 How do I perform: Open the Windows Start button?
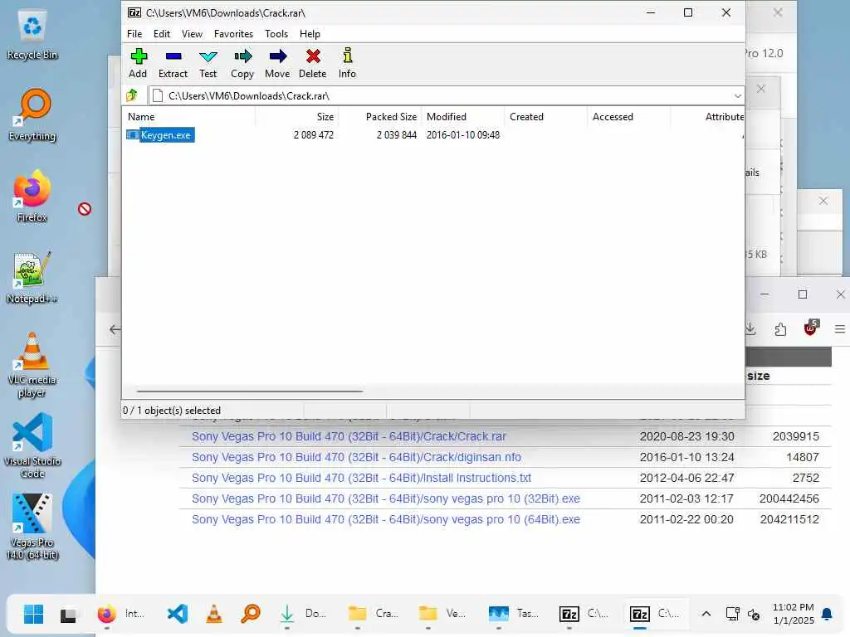pos(33,614)
